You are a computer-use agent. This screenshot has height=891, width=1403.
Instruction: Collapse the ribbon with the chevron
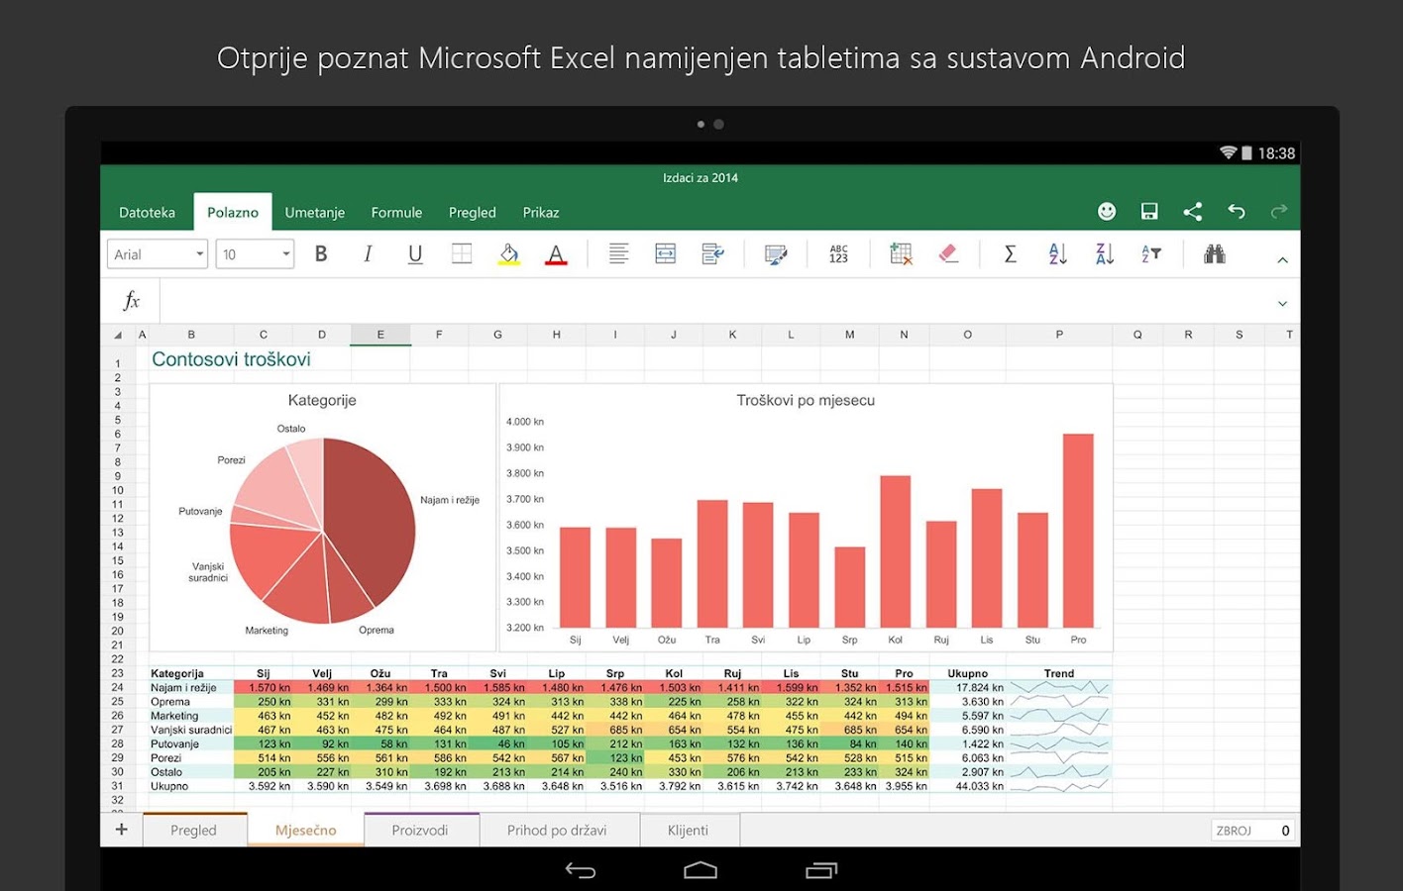coord(1282,257)
